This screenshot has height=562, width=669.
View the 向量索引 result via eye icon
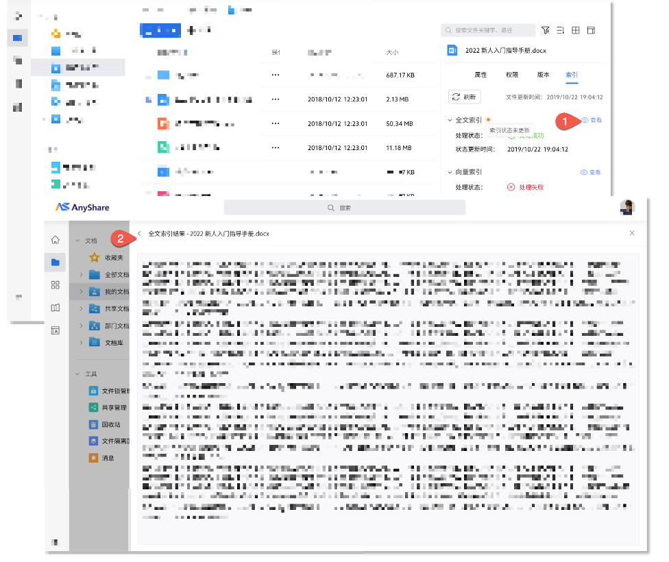pos(590,172)
